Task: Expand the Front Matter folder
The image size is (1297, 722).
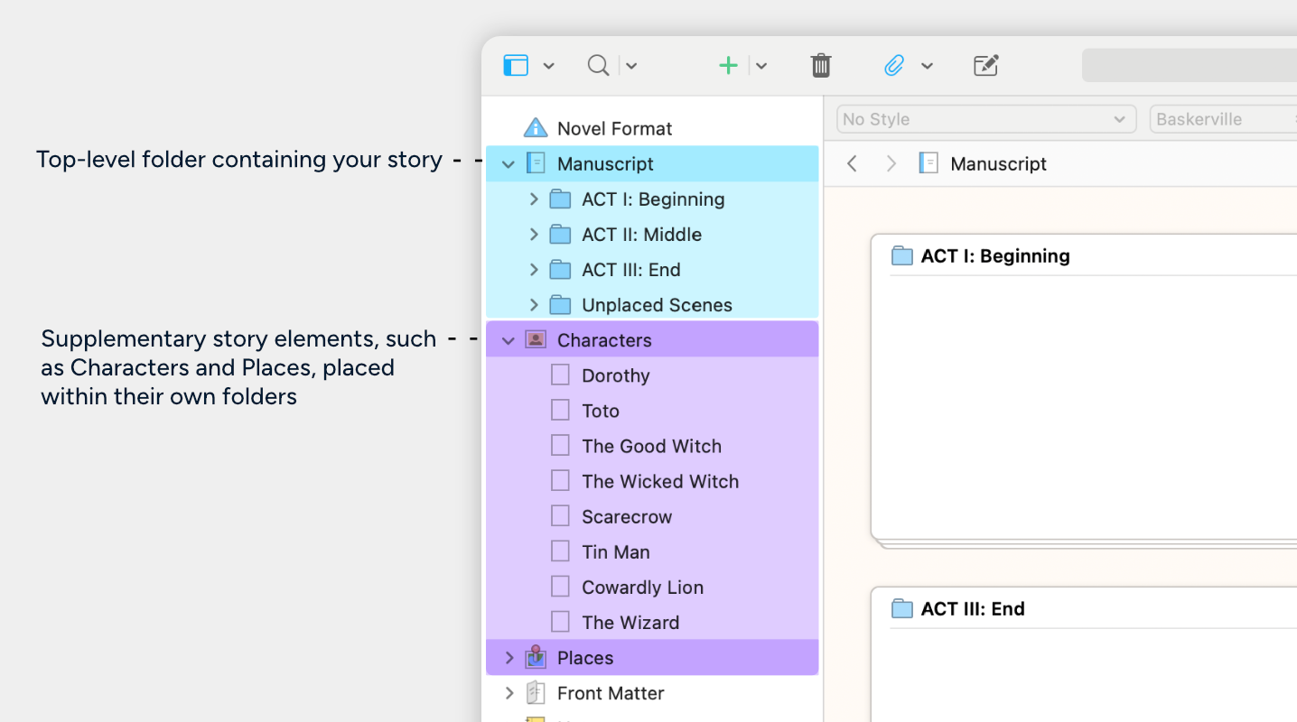Action: click(509, 692)
